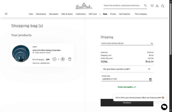Viewport: 172px width, 112px height.
Task: Remove the Junto product with trash icon
Action: pos(70,59)
